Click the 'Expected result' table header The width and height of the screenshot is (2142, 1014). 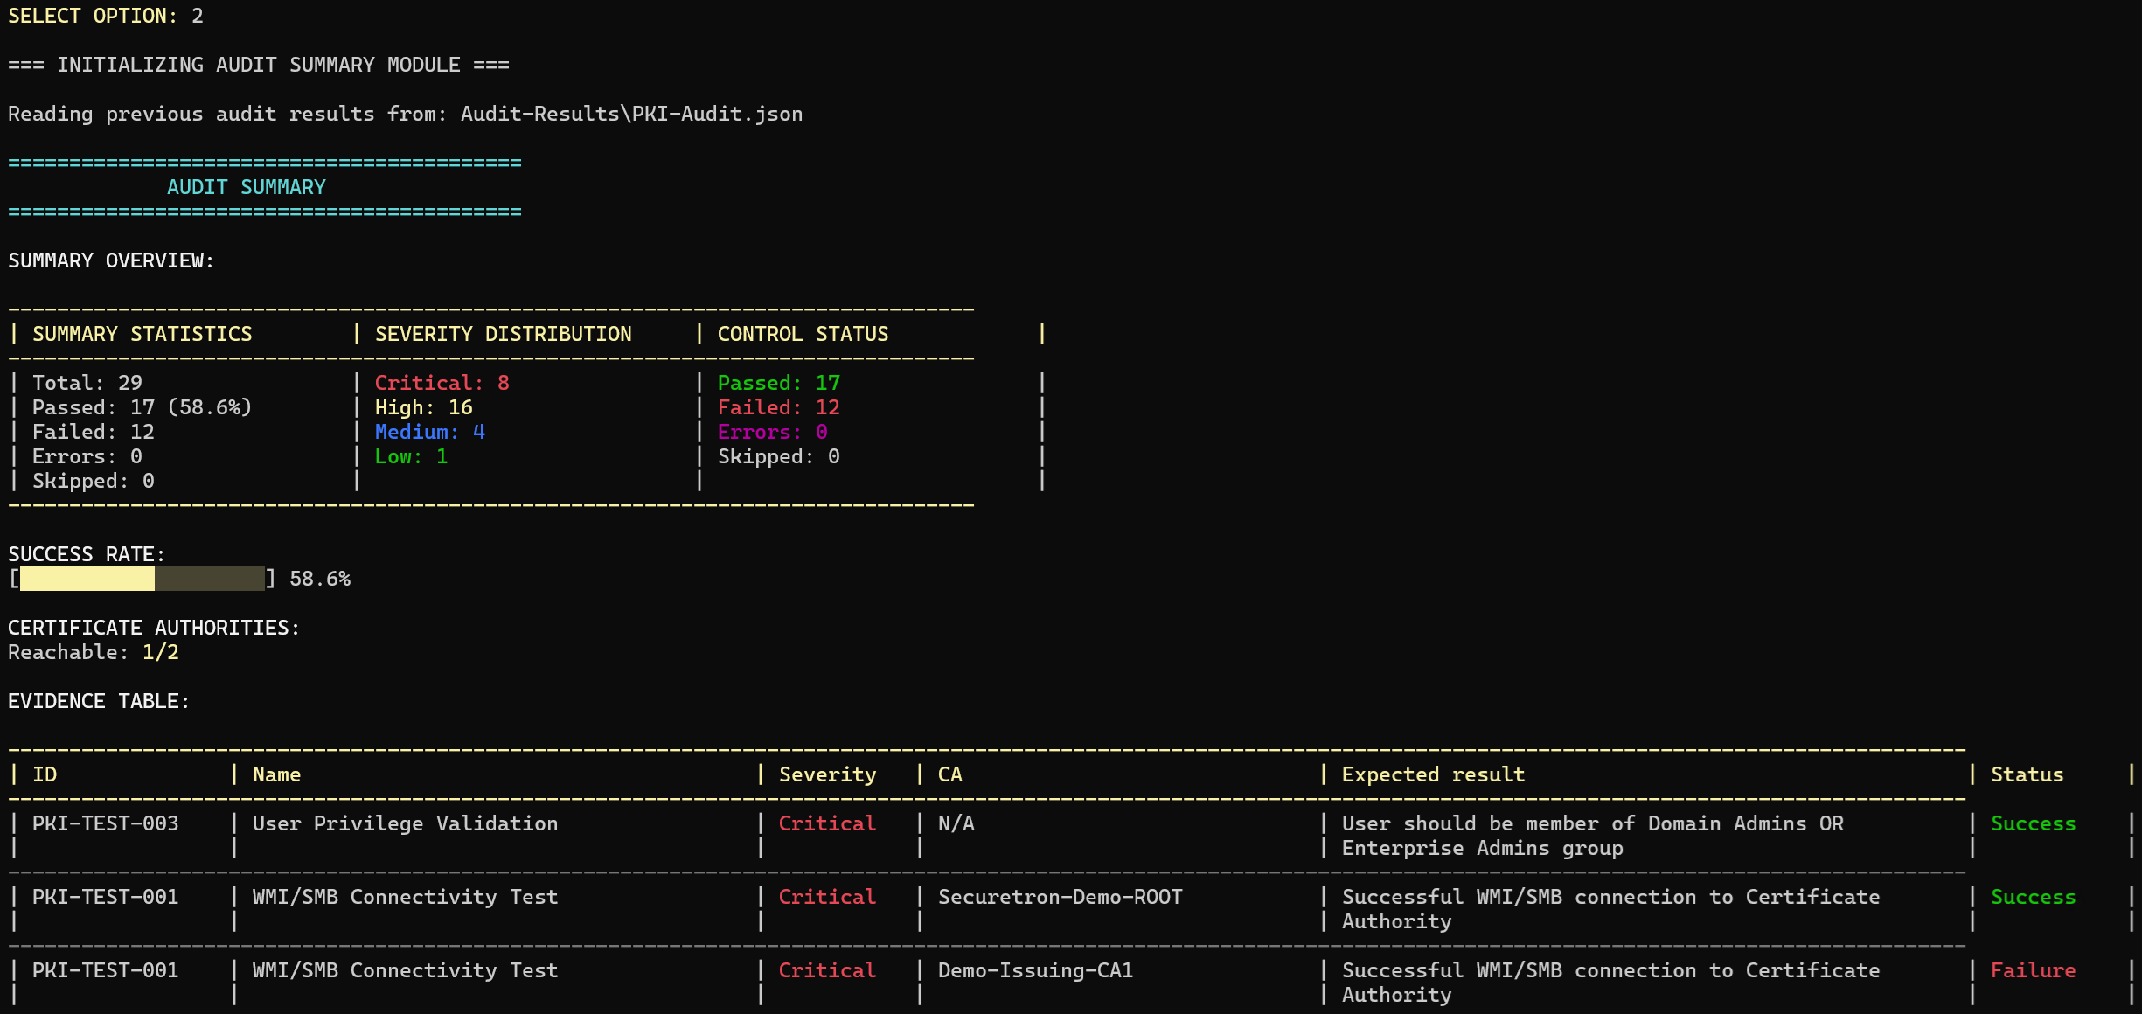pos(1434,774)
